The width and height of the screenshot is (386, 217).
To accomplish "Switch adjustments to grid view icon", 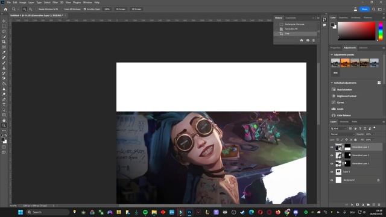I will (x=379, y=83).
